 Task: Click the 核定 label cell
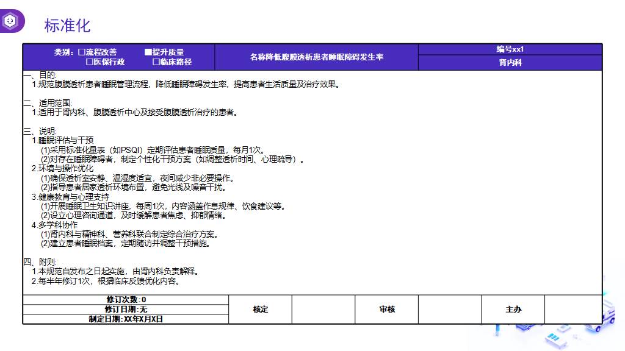click(x=261, y=310)
